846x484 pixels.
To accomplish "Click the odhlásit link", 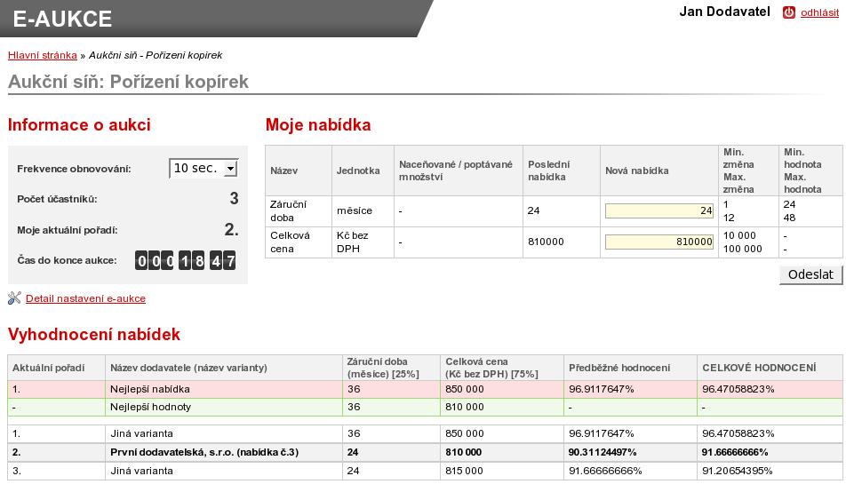I will pyautogui.click(x=819, y=12).
